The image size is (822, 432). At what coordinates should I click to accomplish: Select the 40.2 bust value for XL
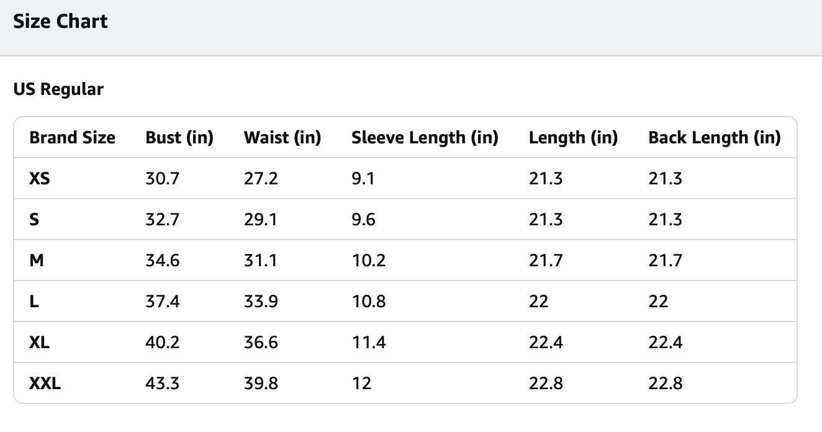pyautogui.click(x=162, y=343)
